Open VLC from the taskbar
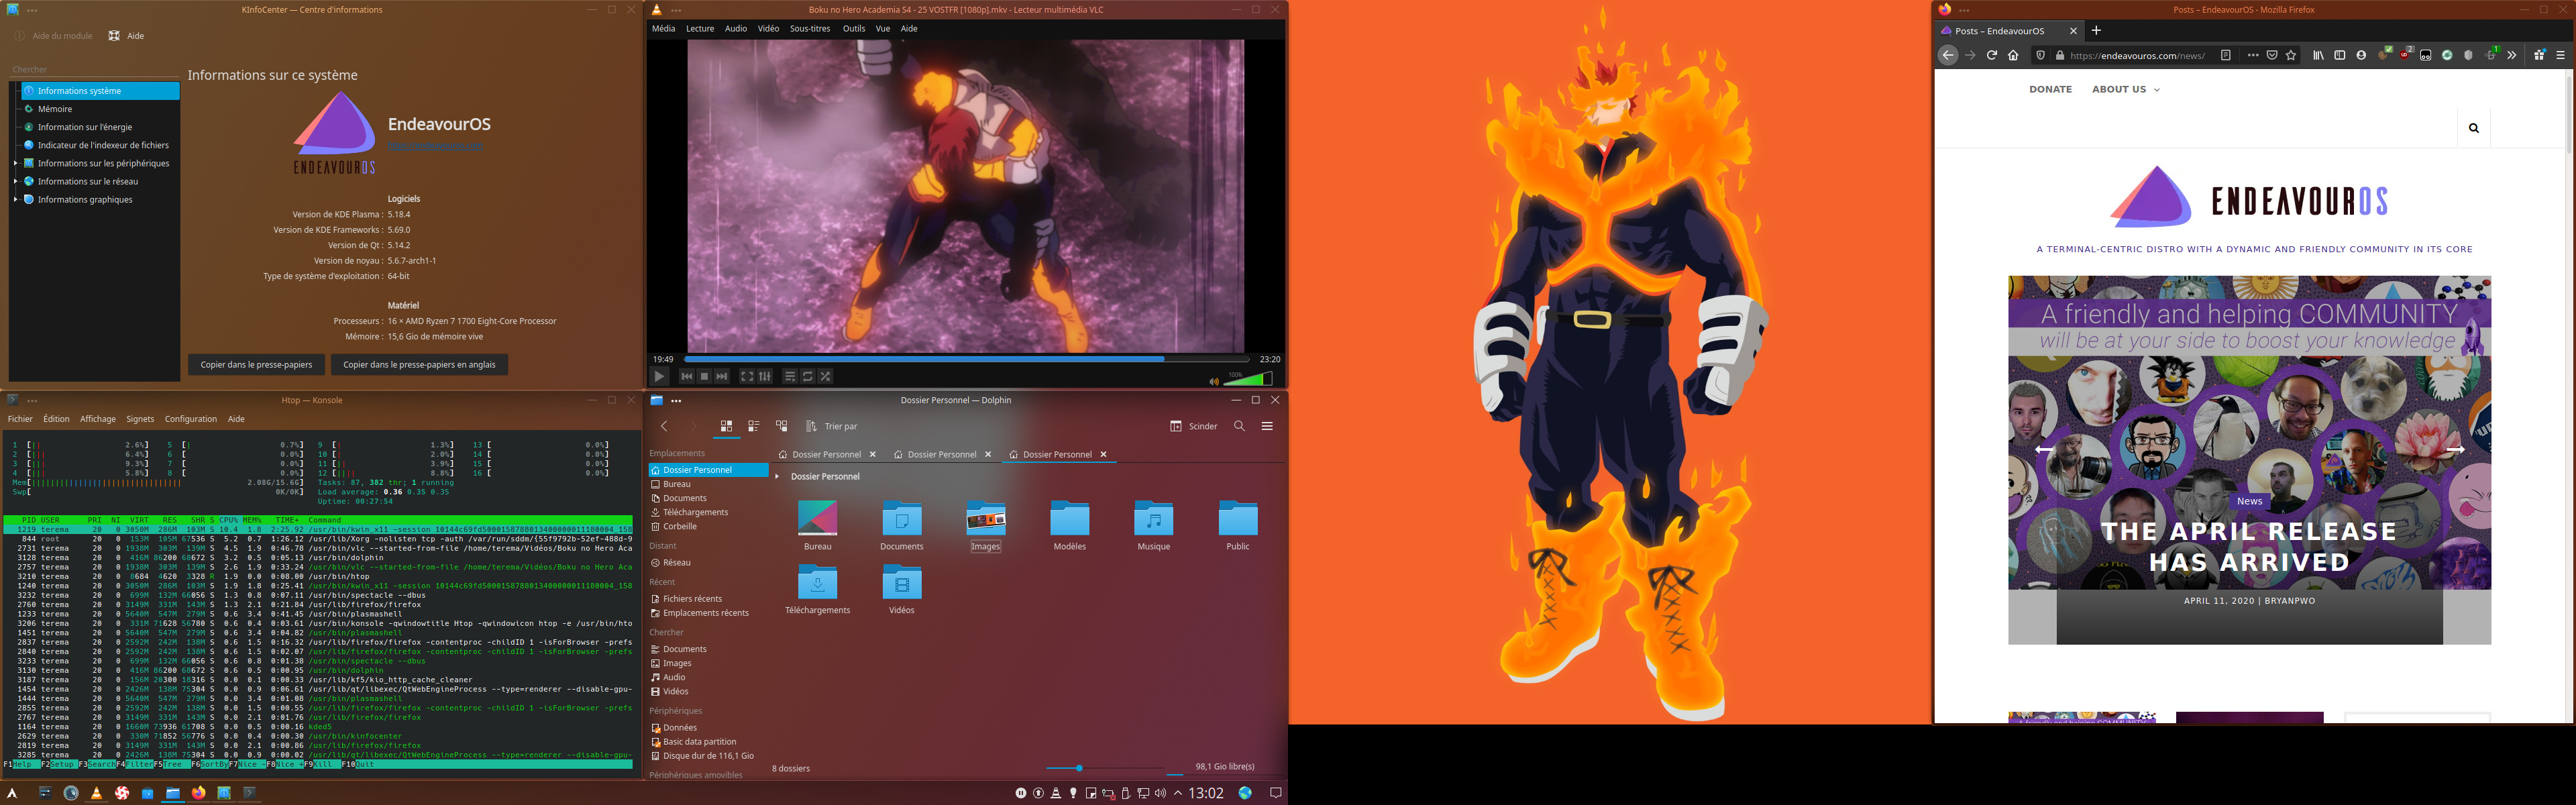Image resolution: width=2576 pixels, height=805 pixels. [96, 793]
